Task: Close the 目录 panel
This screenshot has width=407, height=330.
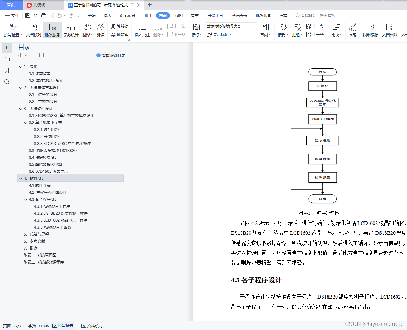Action: click(x=122, y=47)
